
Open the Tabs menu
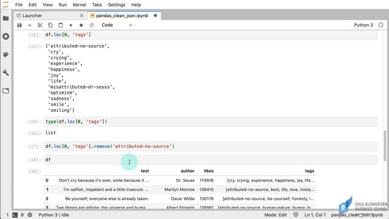pos(97,5)
